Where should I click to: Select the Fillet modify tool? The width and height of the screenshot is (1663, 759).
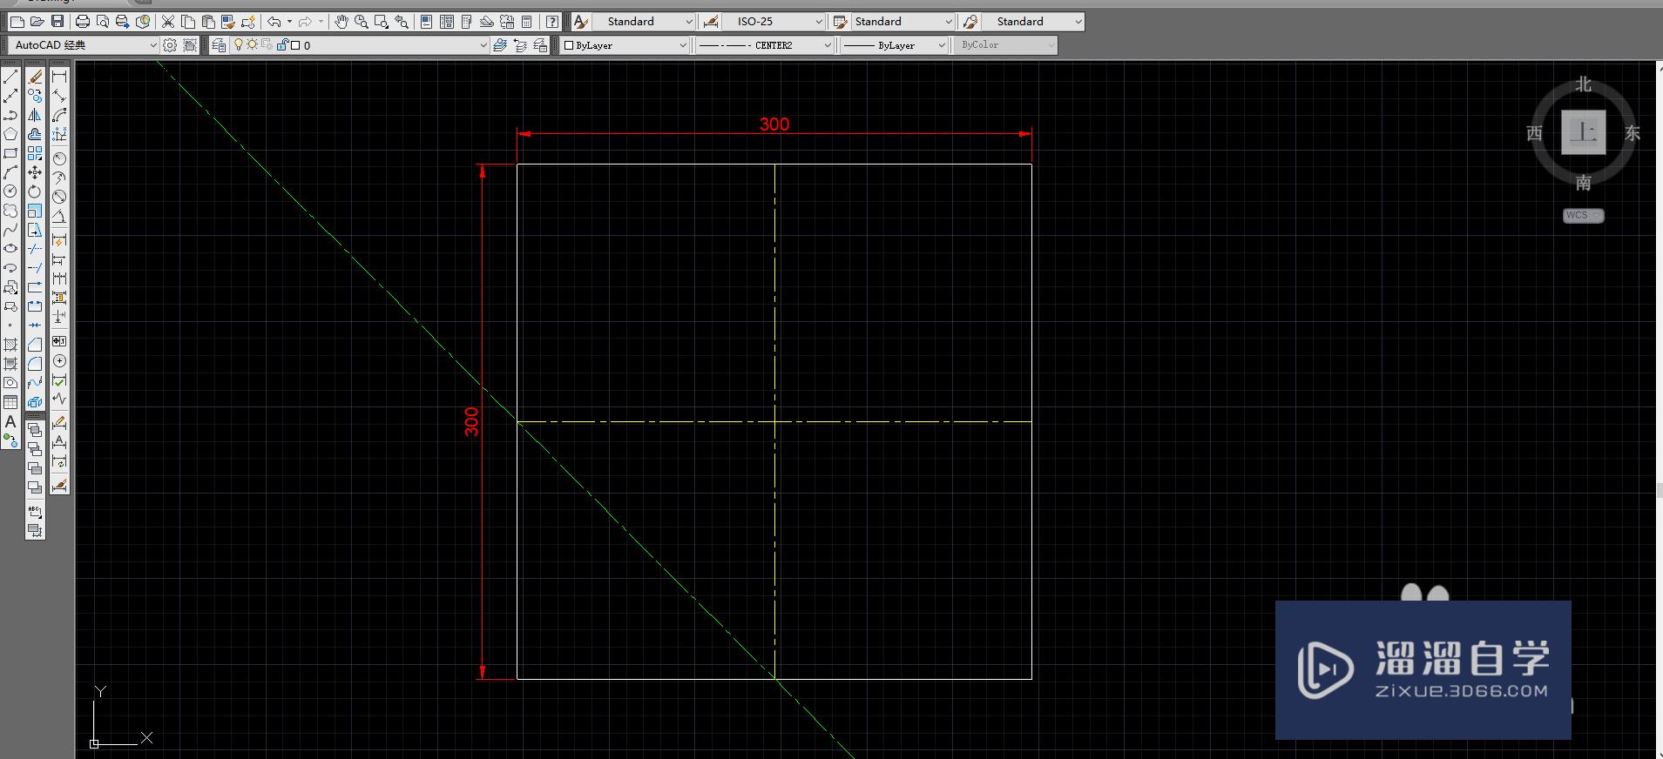[x=35, y=364]
